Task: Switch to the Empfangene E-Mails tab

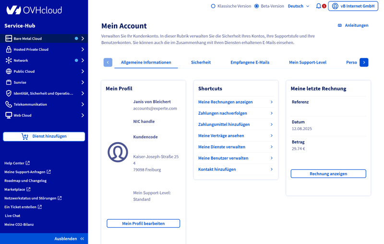Action: tap(250, 62)
